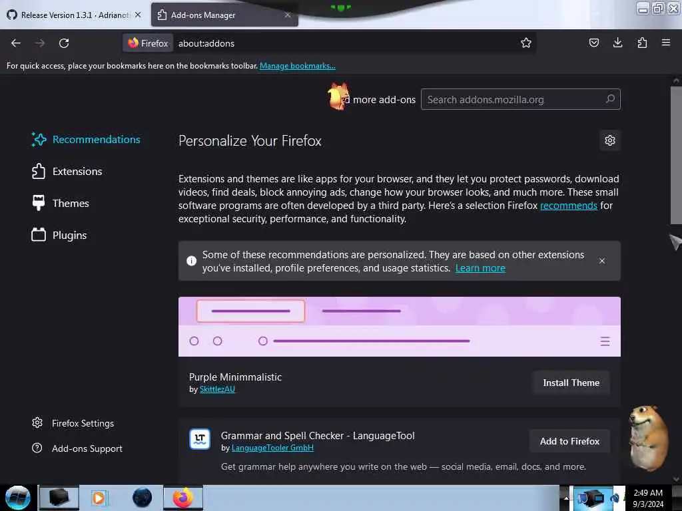Open the Extensions category in the sidebar
Image resolution: width=682 pixels, height=511 pixels.
pyautogui.click(x=67, y=171)
